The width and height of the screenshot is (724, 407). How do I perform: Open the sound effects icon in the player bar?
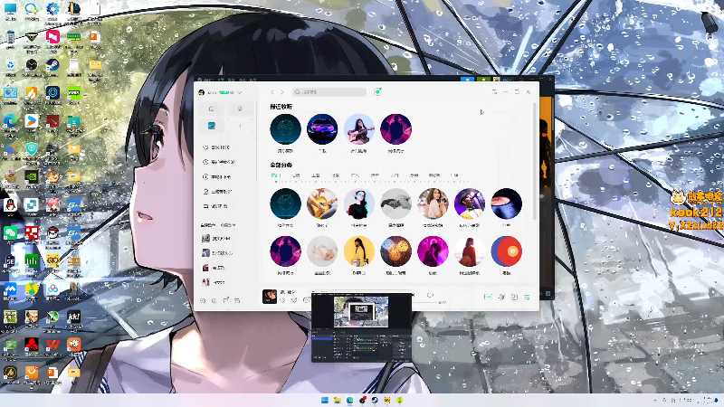(x=502, y=298)
